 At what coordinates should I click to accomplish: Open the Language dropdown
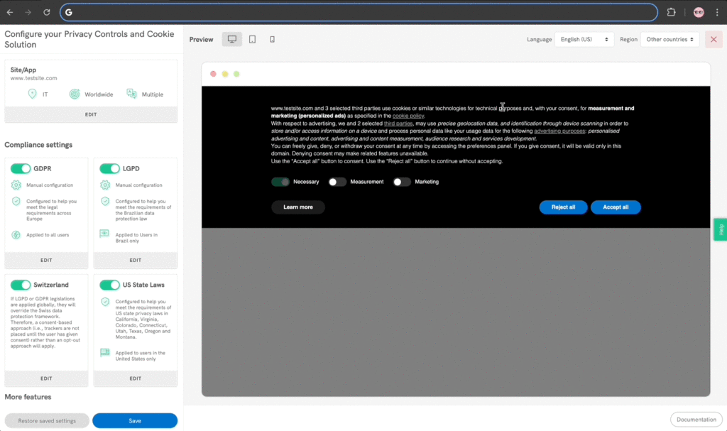pyautogui.click(x=584, y=40)
